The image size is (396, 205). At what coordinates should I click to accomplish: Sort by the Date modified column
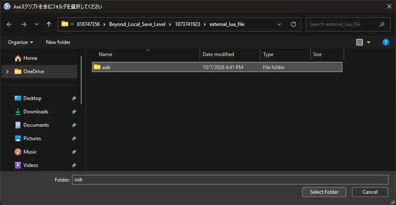click(x=230, y=54)
